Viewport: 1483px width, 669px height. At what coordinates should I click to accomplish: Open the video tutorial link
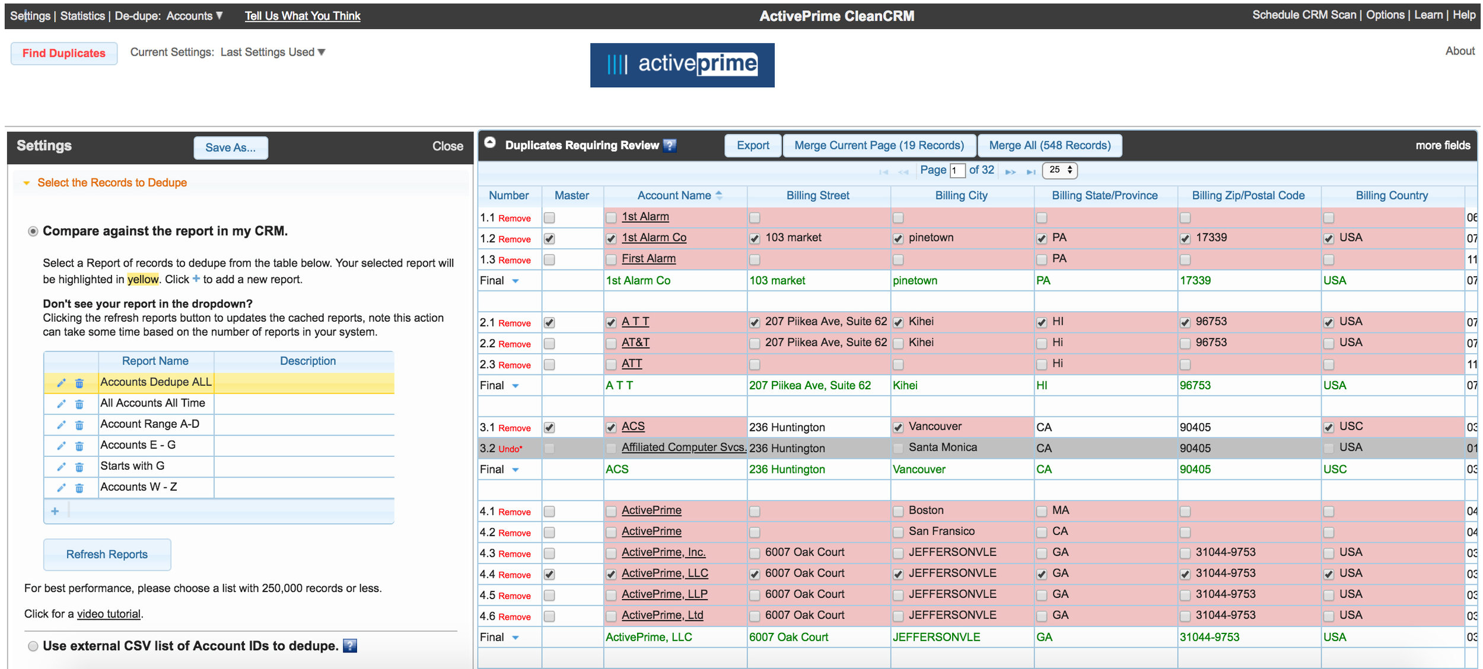coord(109,614)
